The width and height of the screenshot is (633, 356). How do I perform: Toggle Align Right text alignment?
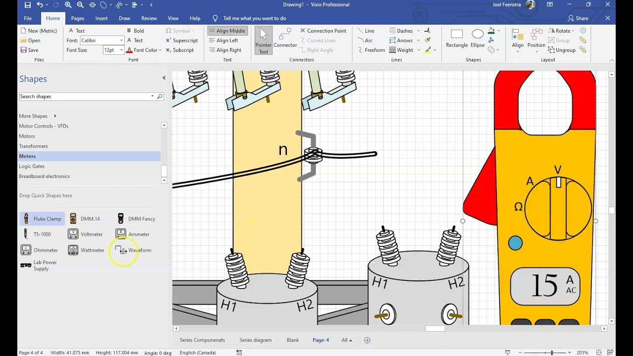[x=225, y=50]
